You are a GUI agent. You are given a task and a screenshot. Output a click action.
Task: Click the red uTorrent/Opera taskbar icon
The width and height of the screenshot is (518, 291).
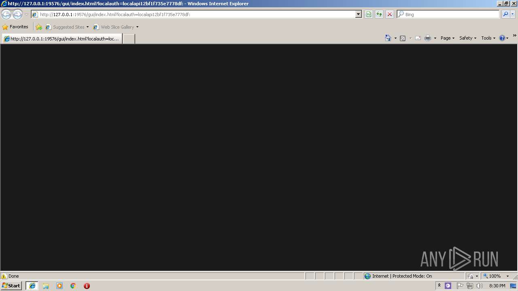click(x=87, y=286)
